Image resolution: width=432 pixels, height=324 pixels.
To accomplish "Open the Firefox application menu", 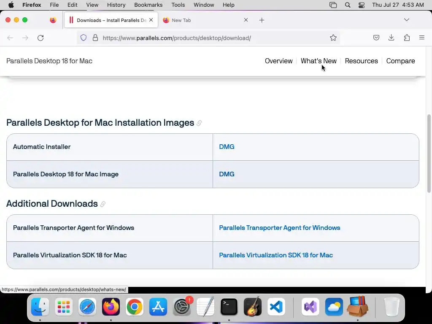I will 32,5.
